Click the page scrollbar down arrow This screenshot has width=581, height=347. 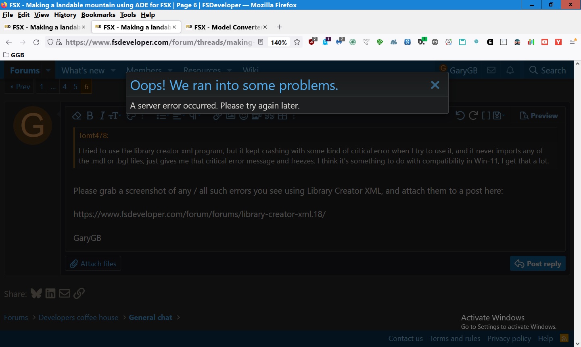tap(577, 343)
